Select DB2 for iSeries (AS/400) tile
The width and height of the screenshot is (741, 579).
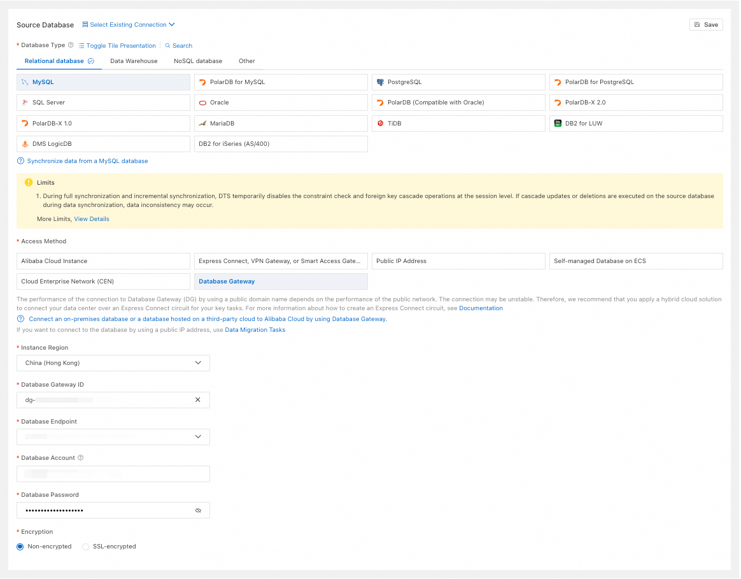(281, 144)
